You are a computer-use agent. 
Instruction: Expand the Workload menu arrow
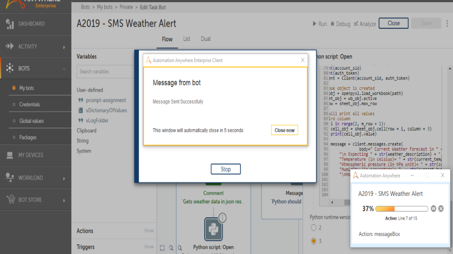click(64, 179)
